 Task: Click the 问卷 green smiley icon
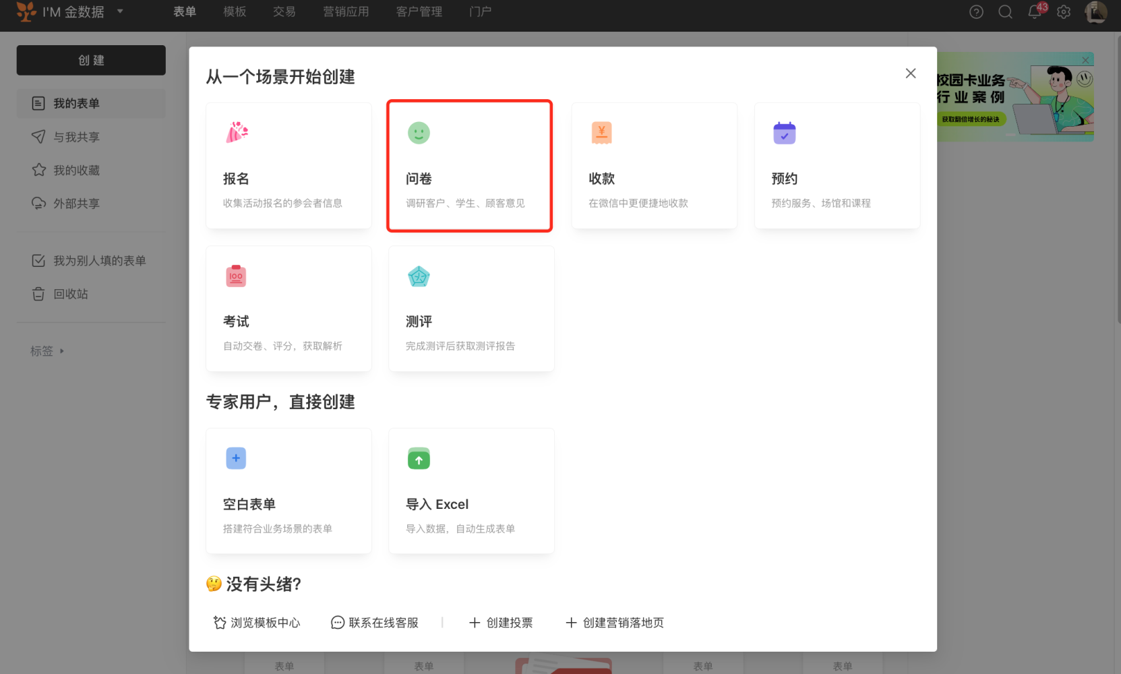point(419,133)
